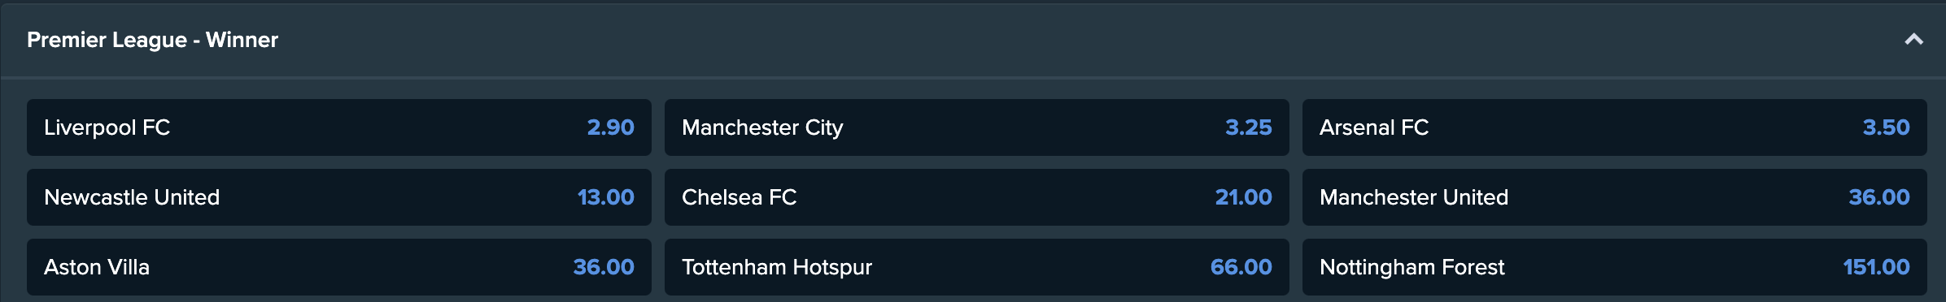Click the 151.00 odds value
1946x302 pixels.
point(1876,267)
